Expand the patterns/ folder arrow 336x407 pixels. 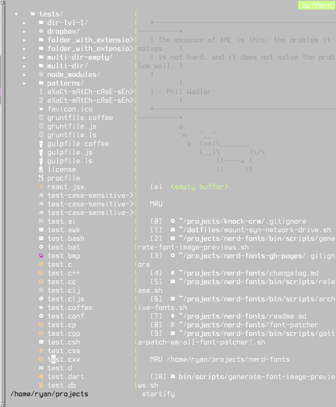tap(24, 83)
